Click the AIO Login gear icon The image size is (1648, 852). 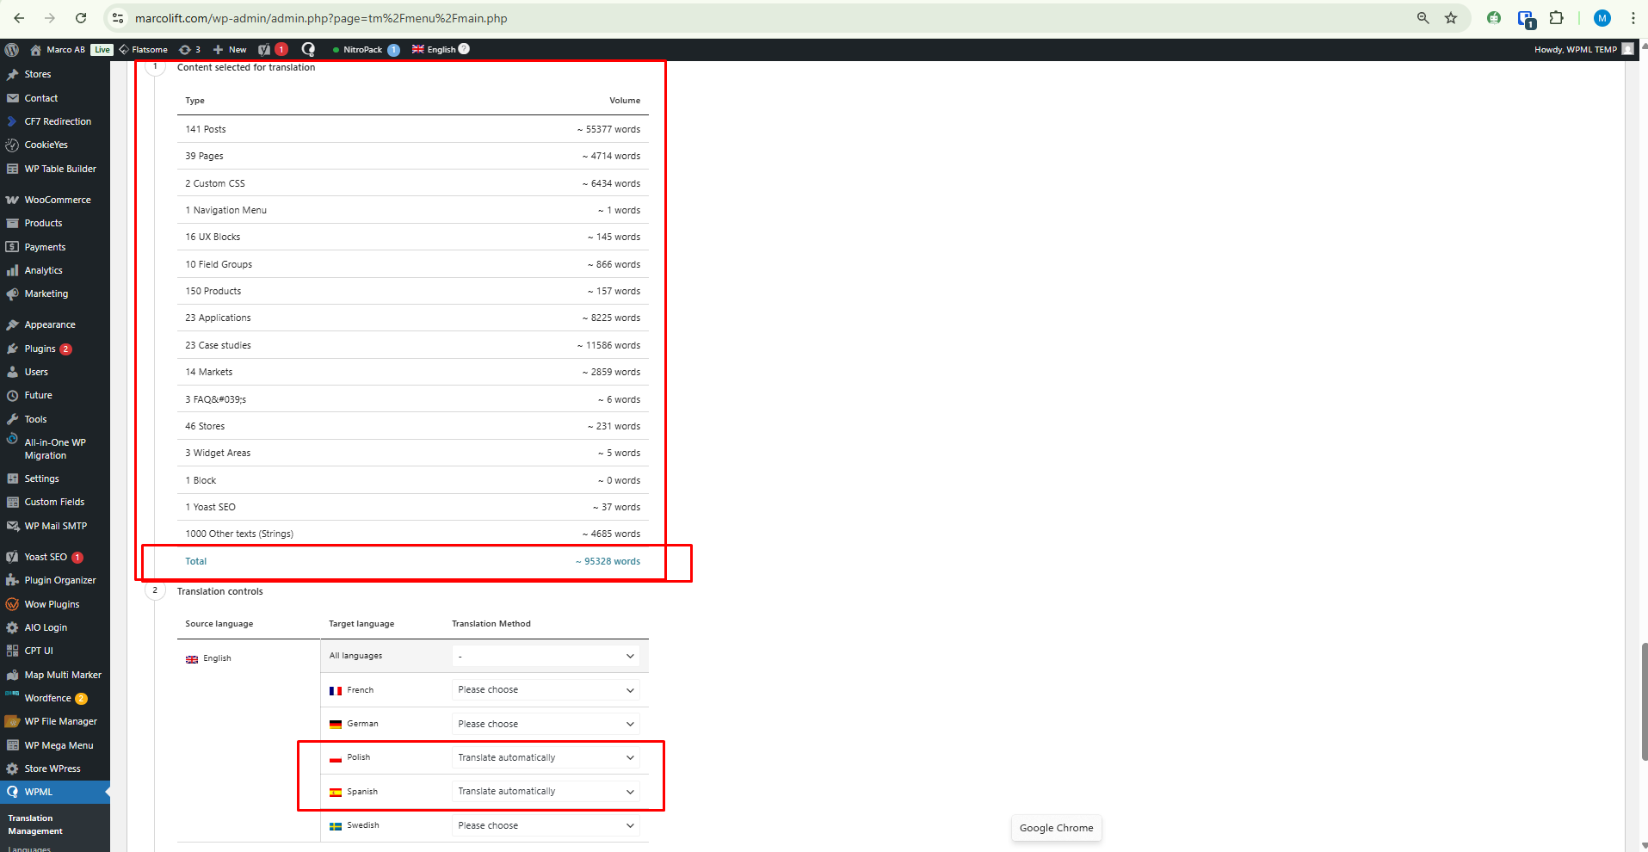tap(12, 627)
